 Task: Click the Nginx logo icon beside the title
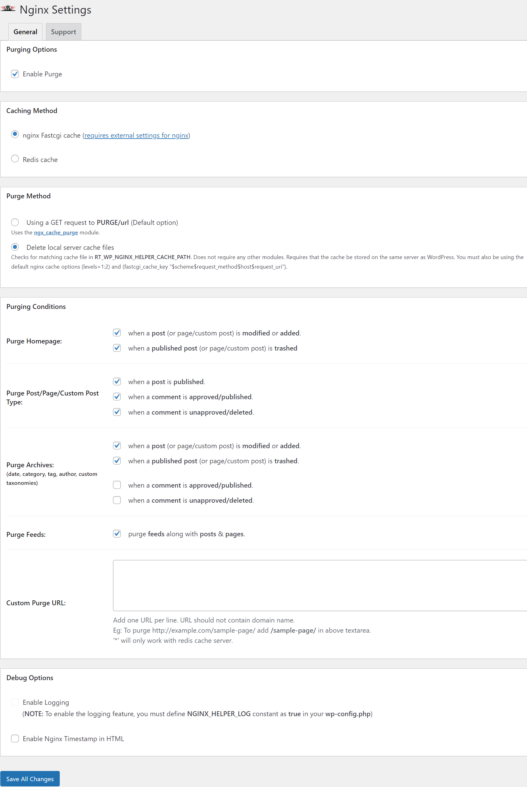click(8, 9)
